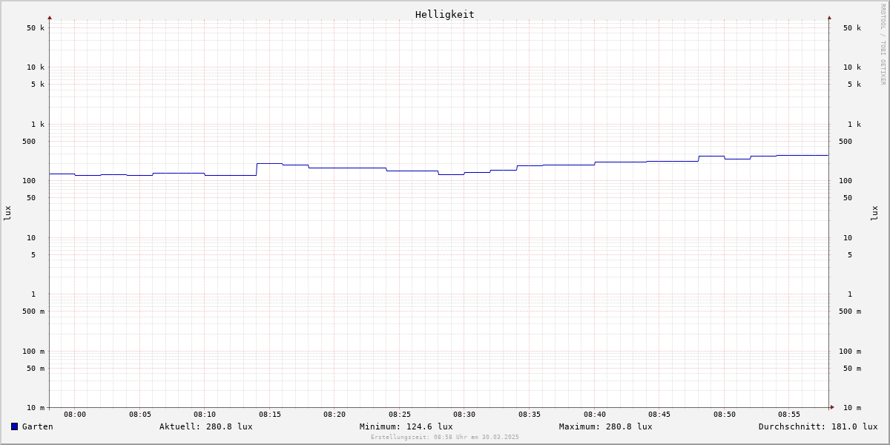The height and width of the screenshot is (445, 890).
Task: Click the 500 m label on left axis
Action: click(x=33, y=311)
